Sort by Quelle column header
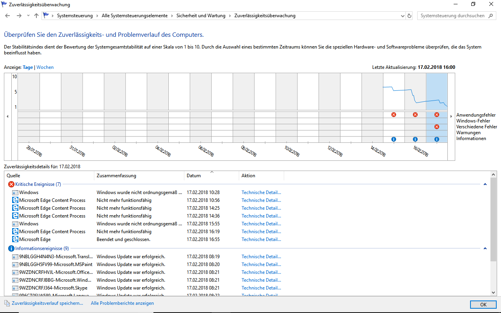Screen dimensions: 501x313 pyautogui.click(x=49, y=176)
